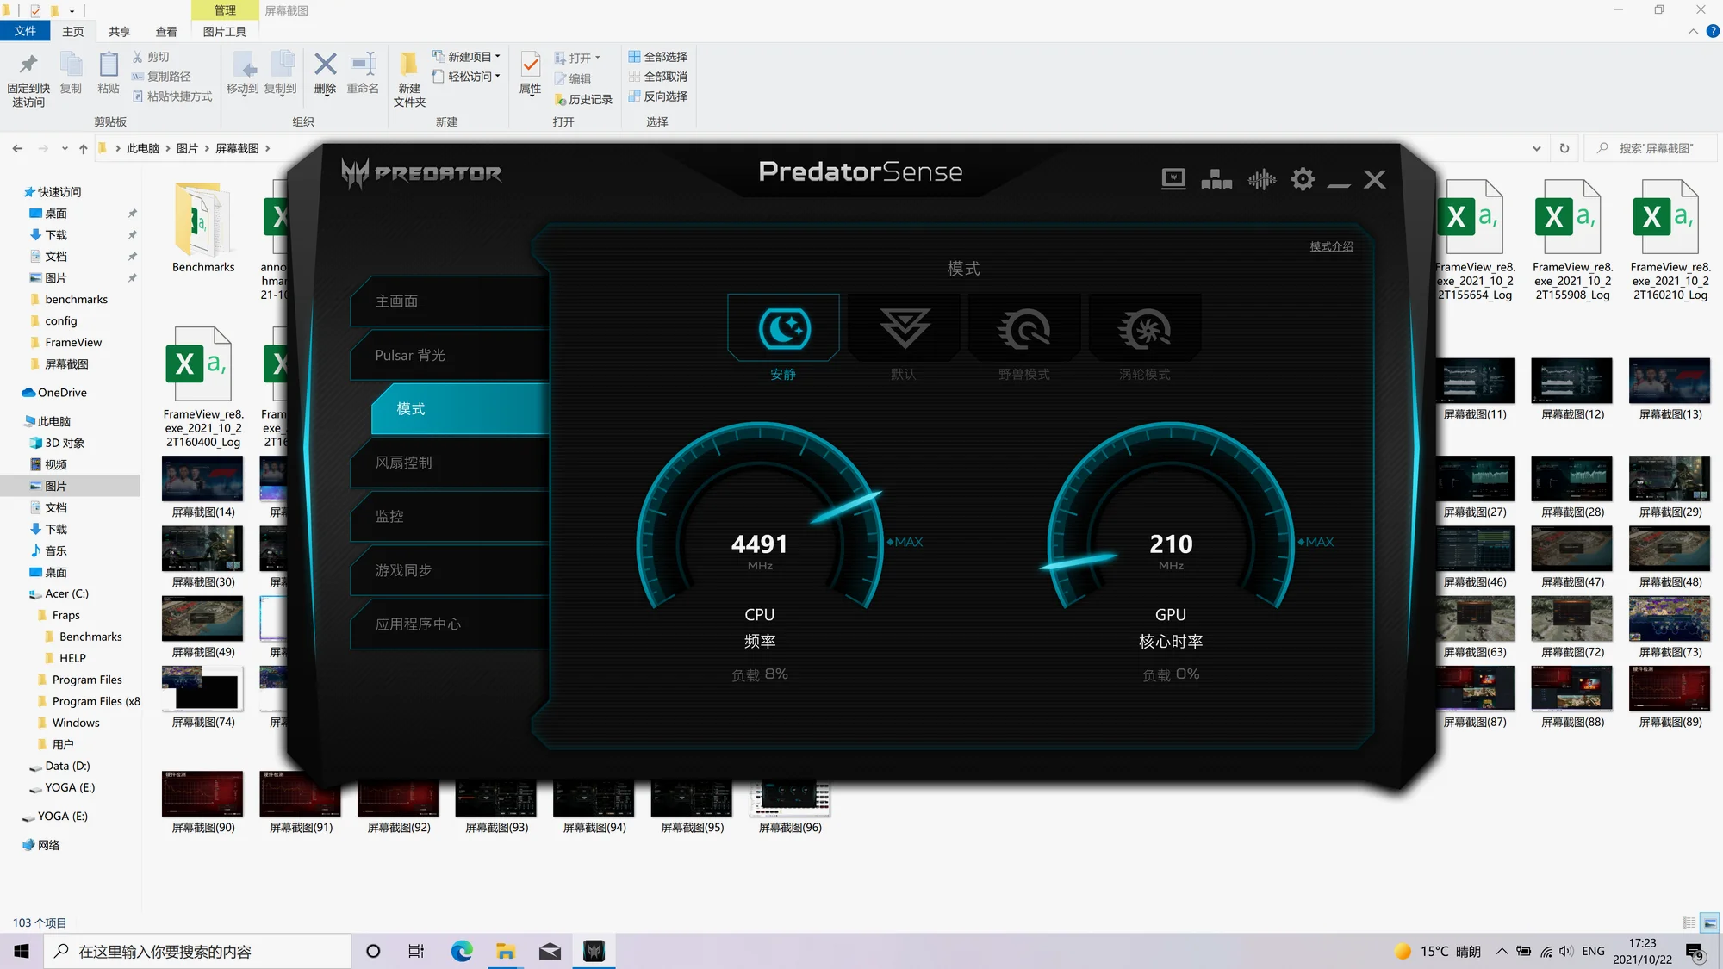Image resolution: width=1723 pixels, height=969 pixels.
Task: Select the FrameView_re8 2T160210_Log file
Action: pos(1670,241)
